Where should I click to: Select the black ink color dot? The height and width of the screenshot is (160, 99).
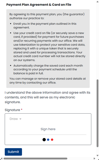(x=44, y=140)
